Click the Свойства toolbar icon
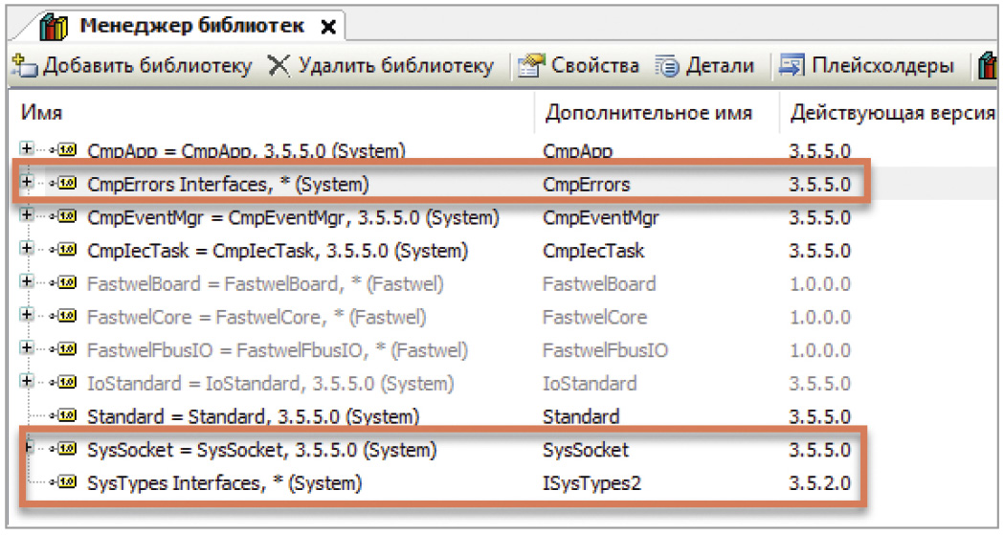The width and height of the screenshot is (1004, 535). [x=531, y=65]
